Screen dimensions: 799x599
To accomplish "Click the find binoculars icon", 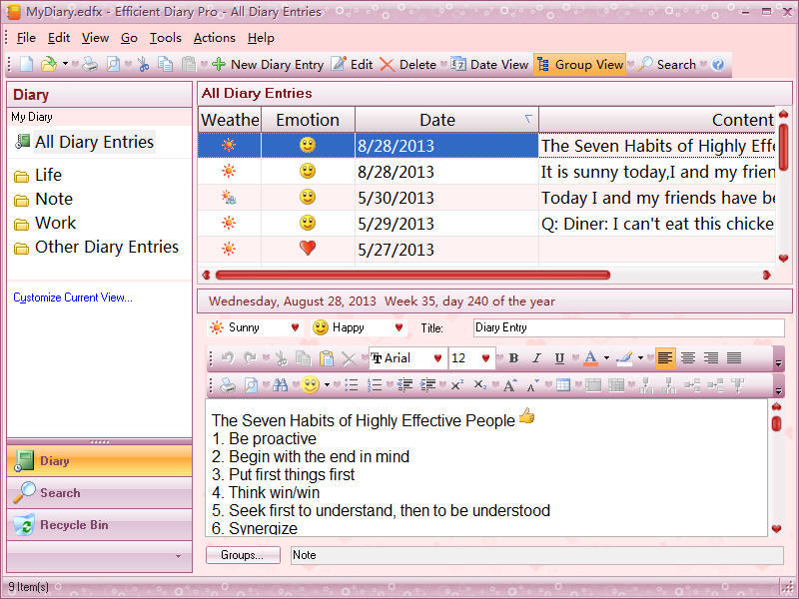I will [280, 385].
